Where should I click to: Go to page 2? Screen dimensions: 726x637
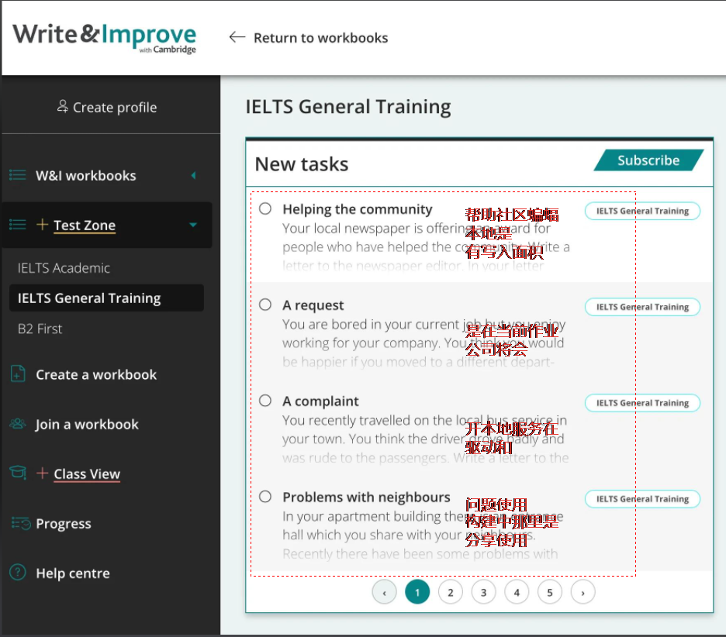click(451, 592)
